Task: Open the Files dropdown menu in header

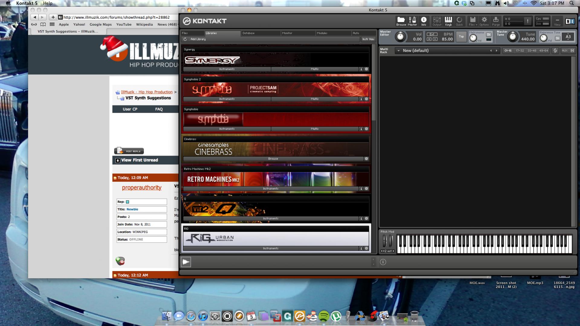Action: coord(473,21)
